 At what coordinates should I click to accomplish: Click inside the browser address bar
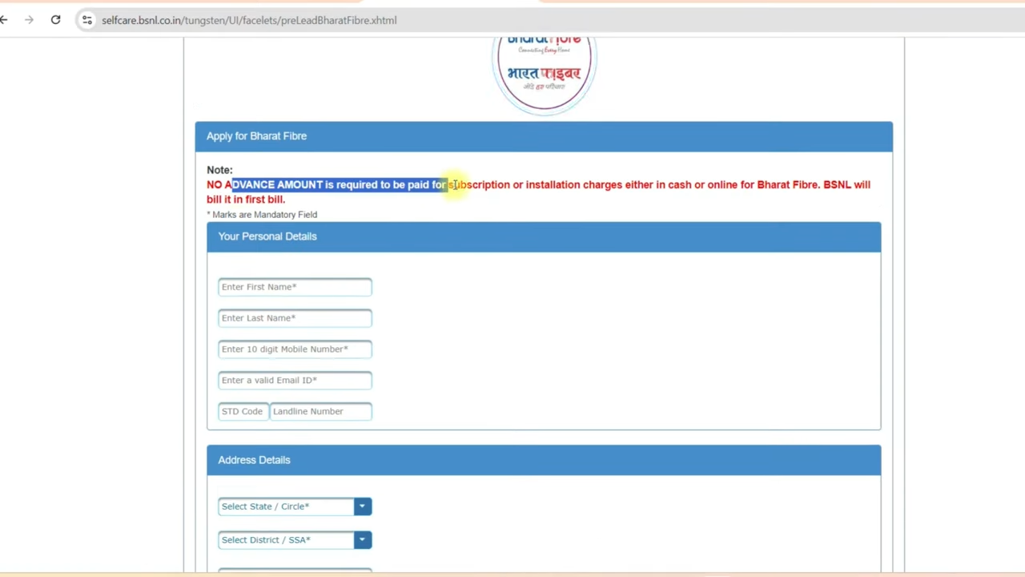point(249,20)
